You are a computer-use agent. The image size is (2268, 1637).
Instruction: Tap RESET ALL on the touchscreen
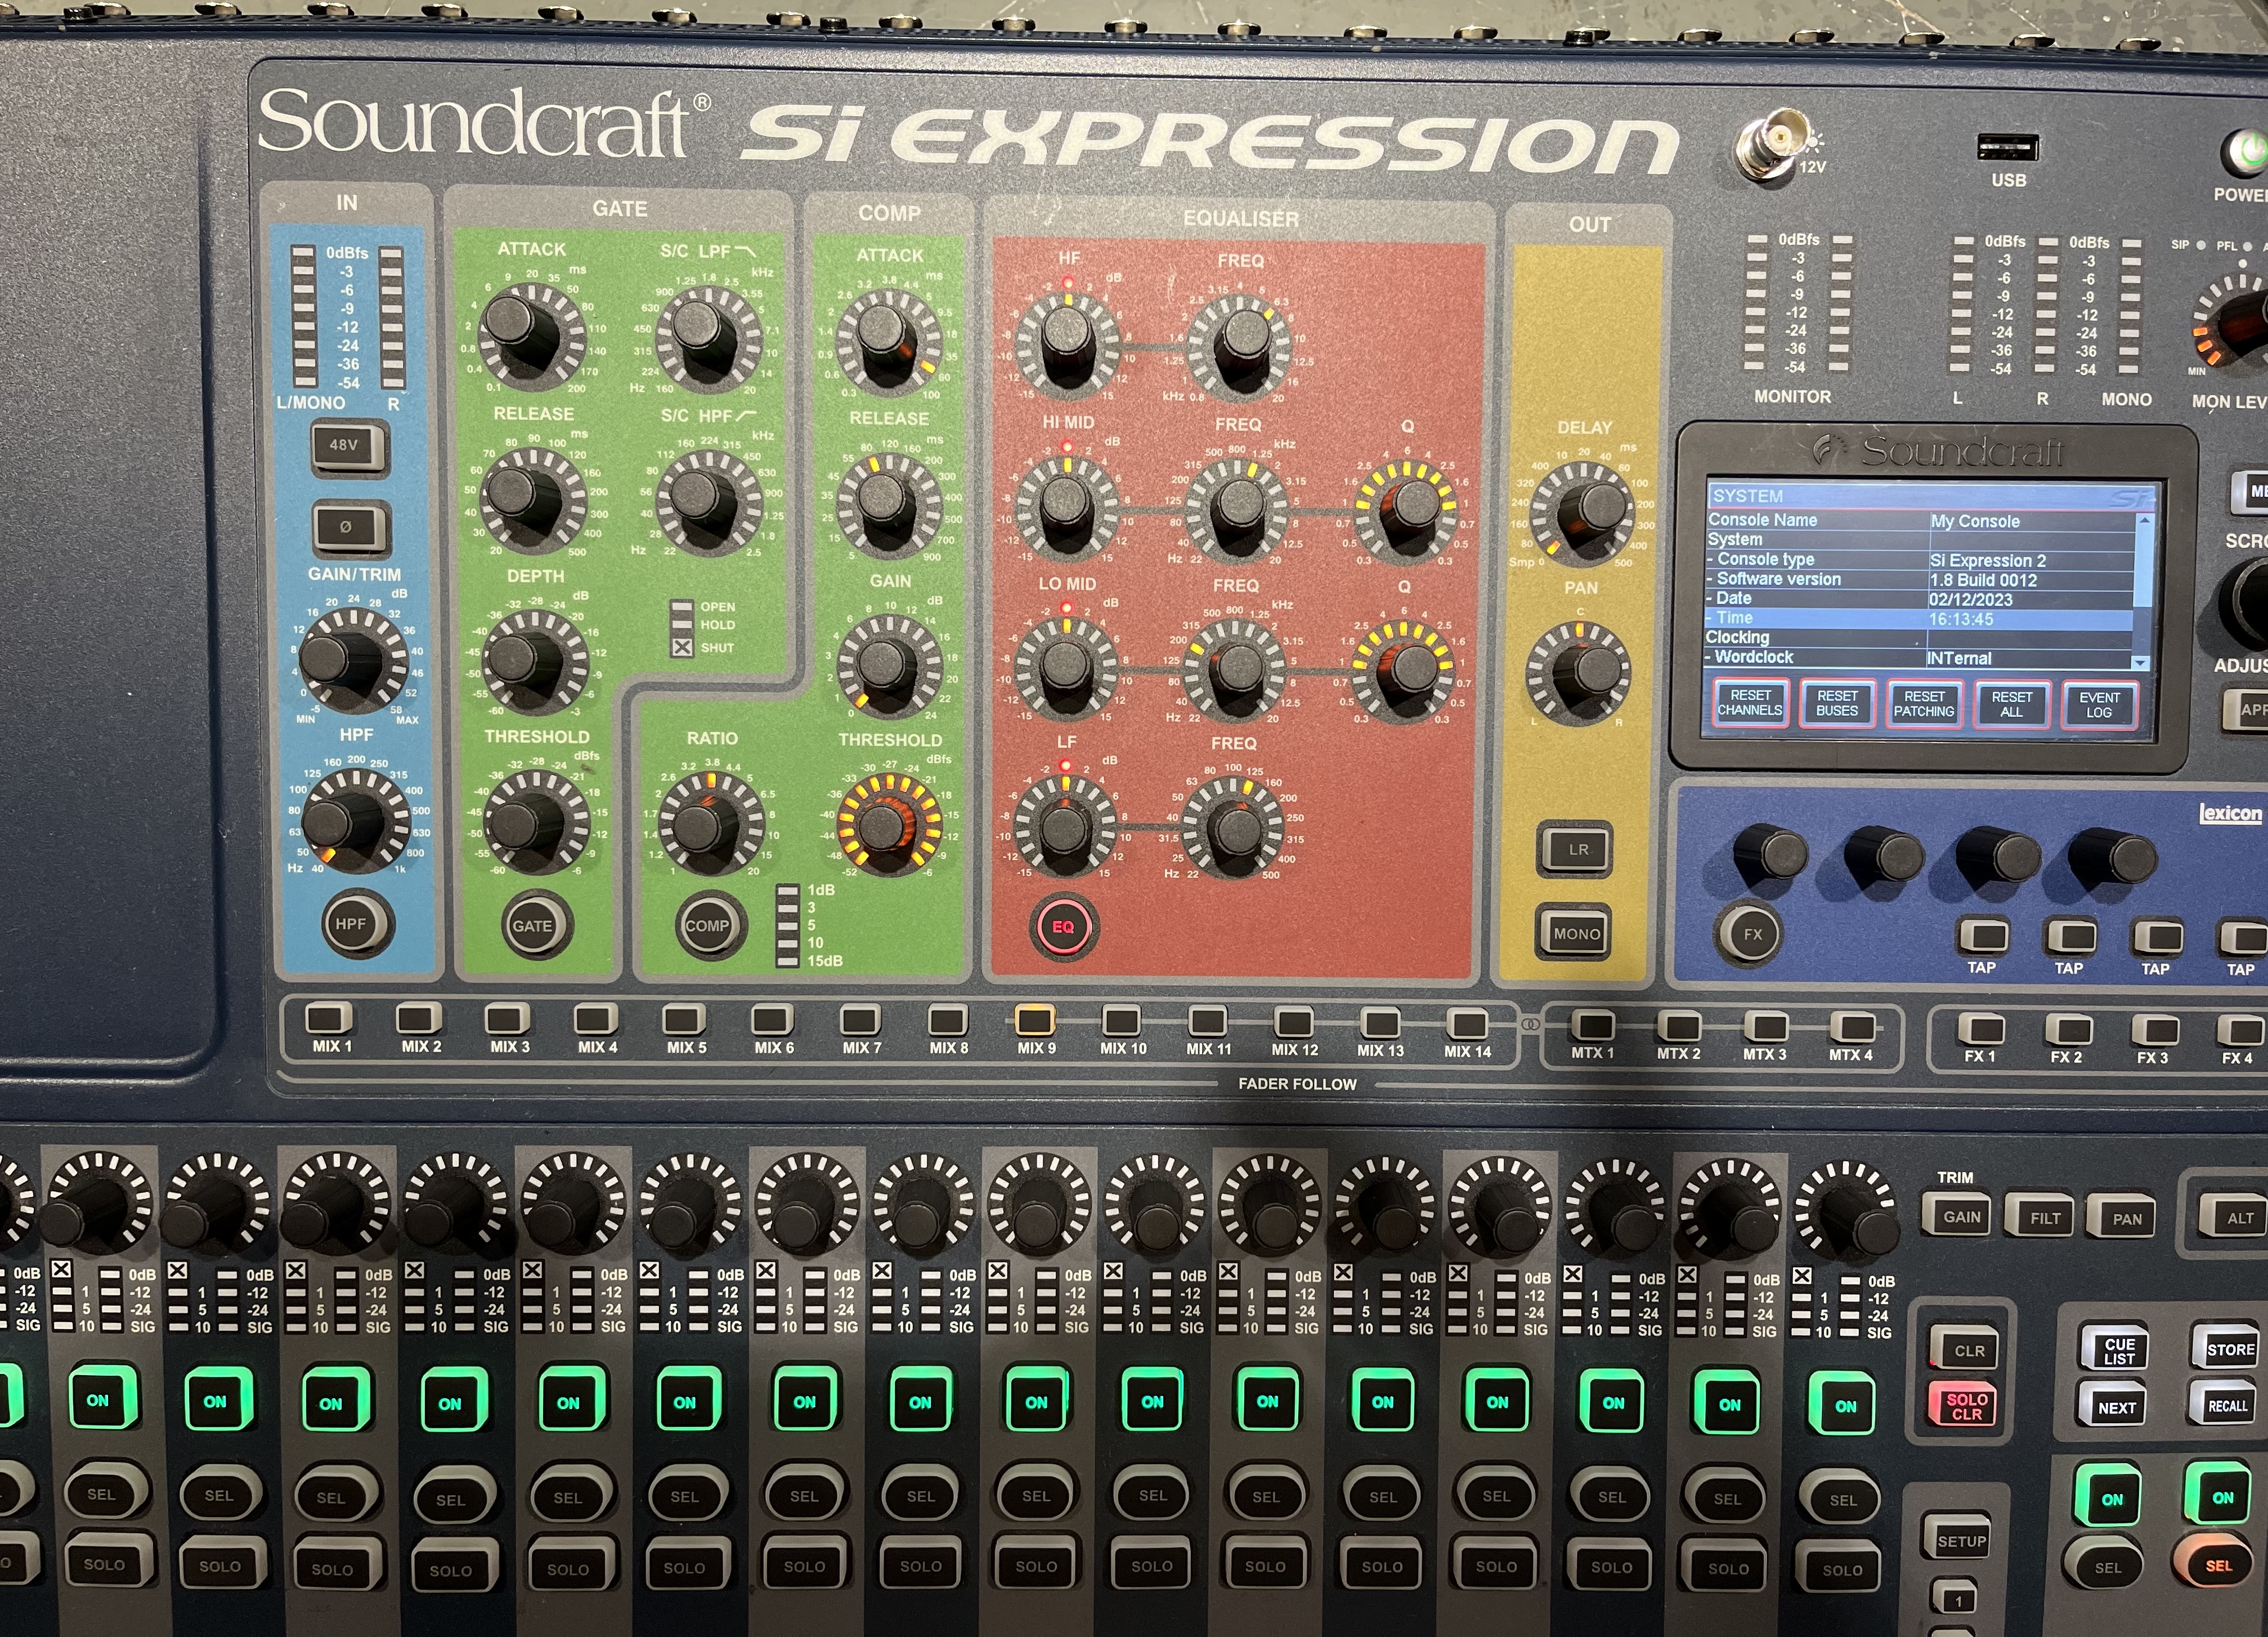click(x=2012, y=705)
